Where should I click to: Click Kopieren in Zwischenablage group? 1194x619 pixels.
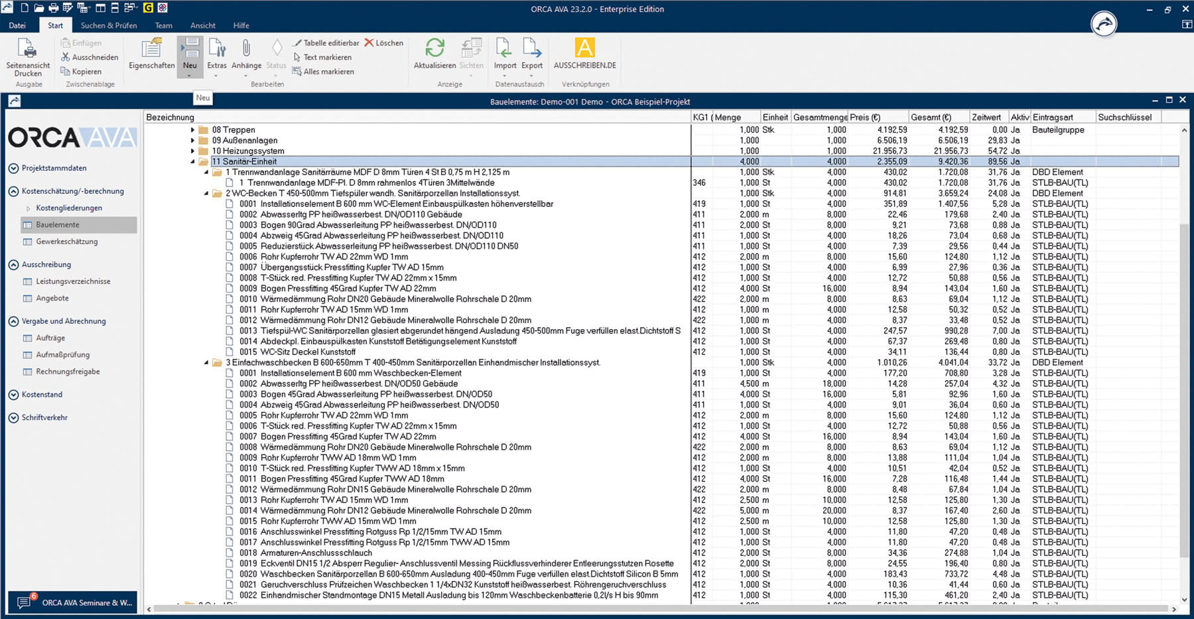point(81,72)
